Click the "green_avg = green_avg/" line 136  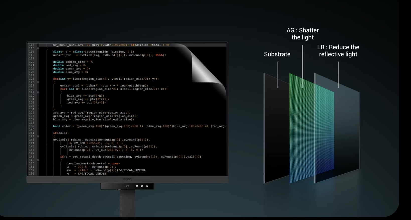[x=95, y=116]
